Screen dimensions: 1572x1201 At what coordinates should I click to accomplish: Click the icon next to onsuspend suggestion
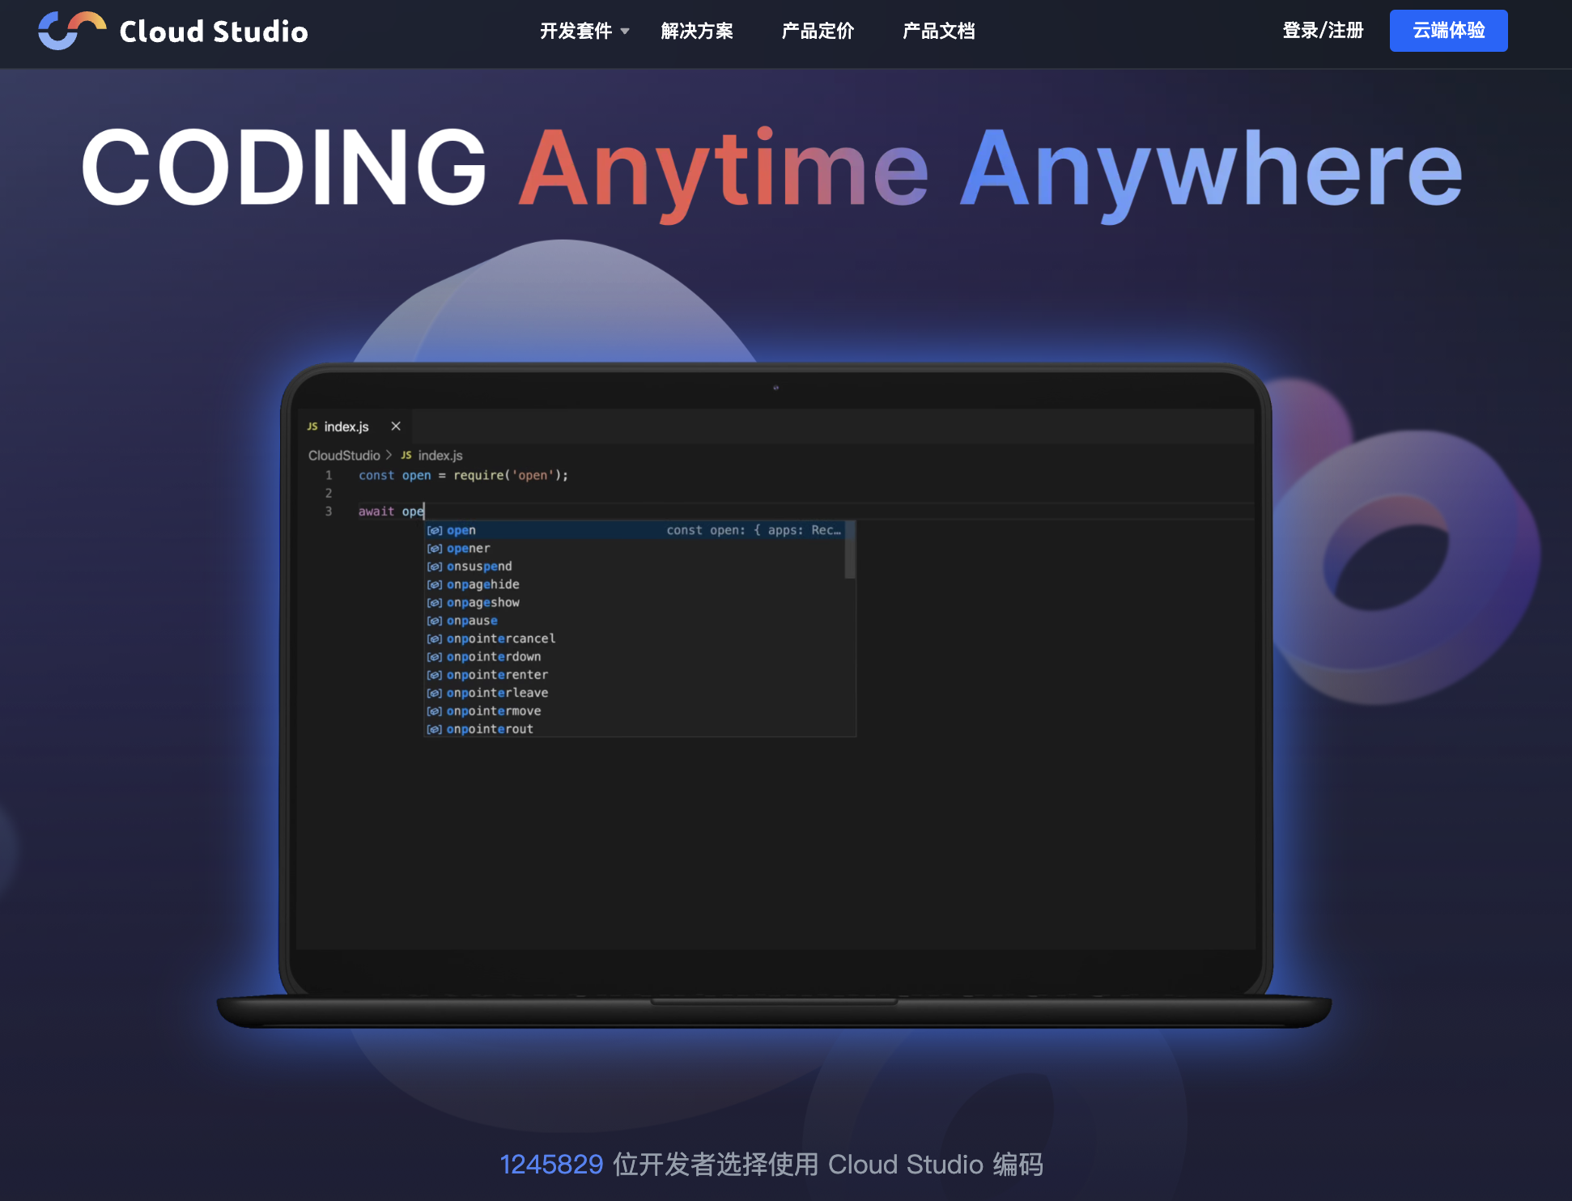435,567
